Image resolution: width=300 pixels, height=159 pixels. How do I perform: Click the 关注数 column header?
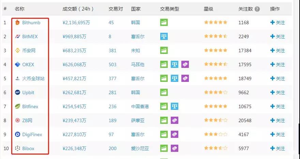click(246, 9)
